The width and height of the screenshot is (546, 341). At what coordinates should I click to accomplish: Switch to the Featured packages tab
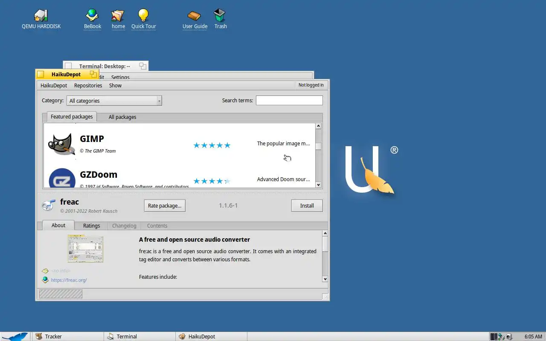coord(72,116)
